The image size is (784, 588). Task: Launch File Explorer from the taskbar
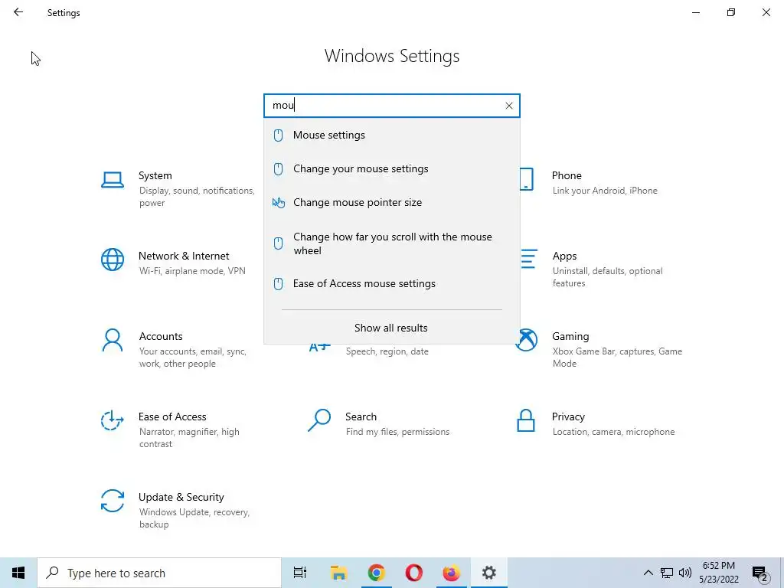tap(338, 573)
